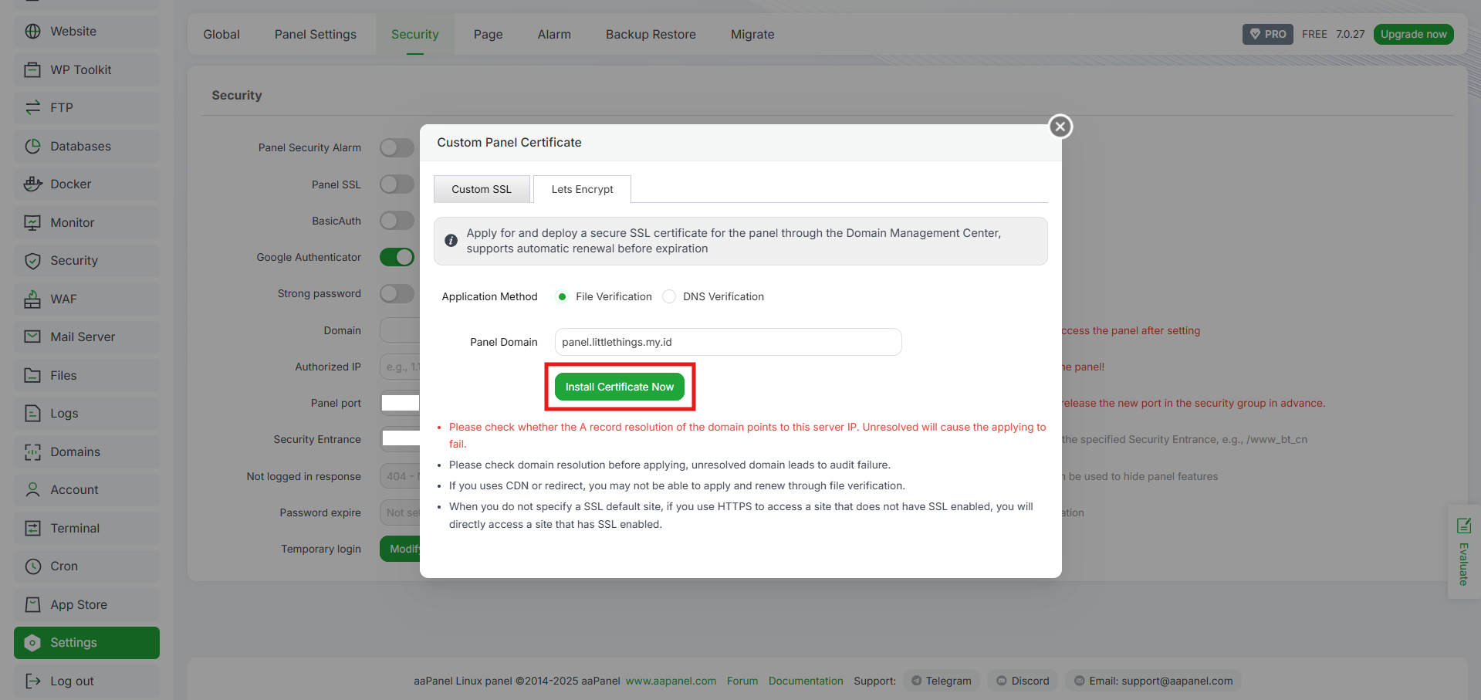1481x700 pixels.
Task: Open the Alarm tab
Action: coord(554,34)
